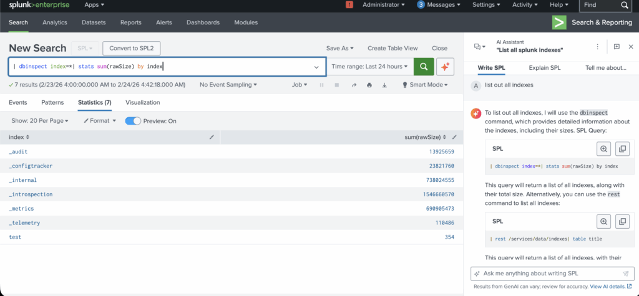
Task: Toggle the Preview switch off
Action: click(x=133, y=121)
